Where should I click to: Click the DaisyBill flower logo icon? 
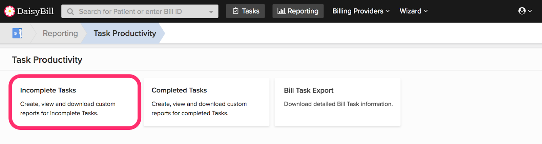[x=9, y=11]
